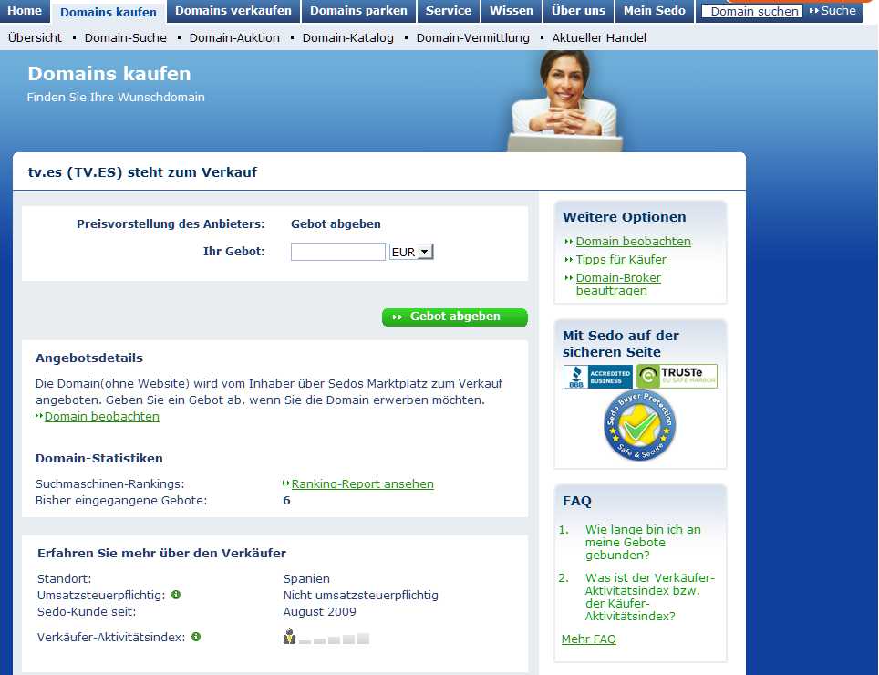The width and height of the screenshot is (879, 675).
Task: Click the bid count value 6
Action: [286, 500]
